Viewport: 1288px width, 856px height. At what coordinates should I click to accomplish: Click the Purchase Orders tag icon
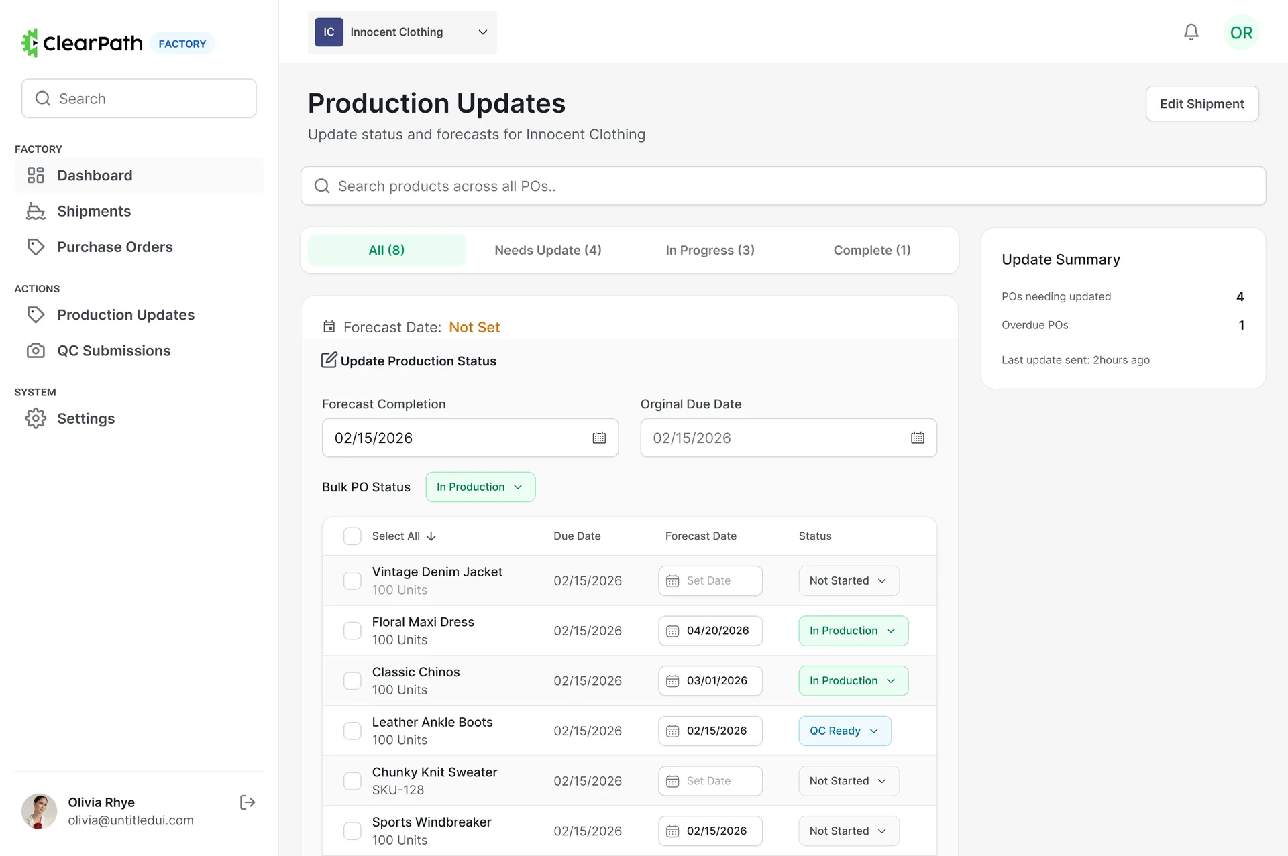(36, 247)
